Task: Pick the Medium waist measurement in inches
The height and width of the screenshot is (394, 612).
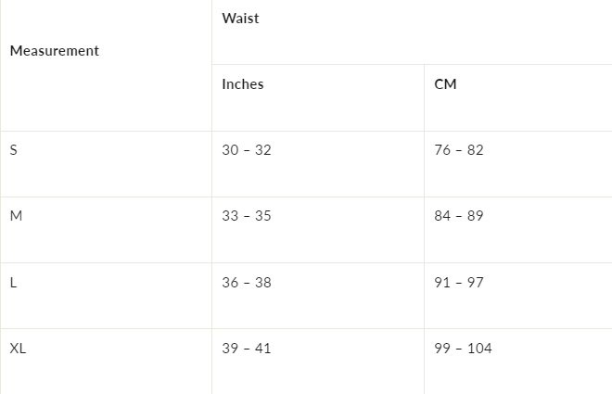Action: pyautogui.click(x=247, y=216)
